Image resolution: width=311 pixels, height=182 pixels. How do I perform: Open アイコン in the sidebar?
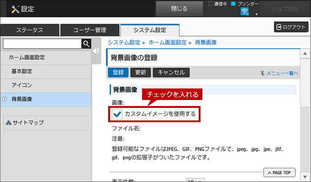[46, 85]
